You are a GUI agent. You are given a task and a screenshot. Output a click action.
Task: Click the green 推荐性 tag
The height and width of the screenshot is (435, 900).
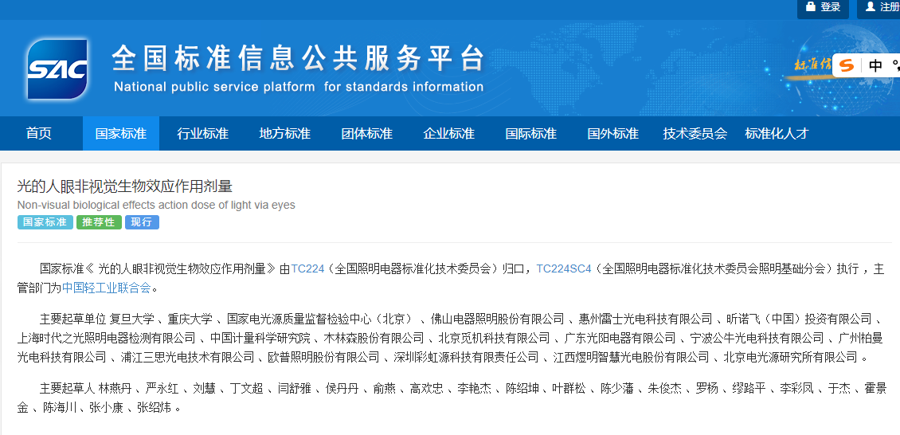click(99, 222)
